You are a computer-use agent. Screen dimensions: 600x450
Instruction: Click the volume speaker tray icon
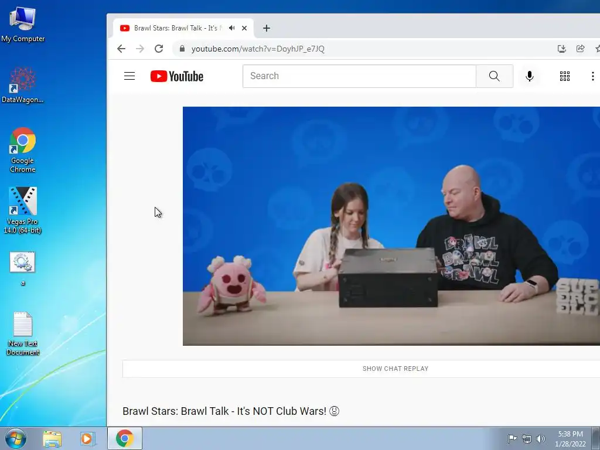[x=540, y=439]
